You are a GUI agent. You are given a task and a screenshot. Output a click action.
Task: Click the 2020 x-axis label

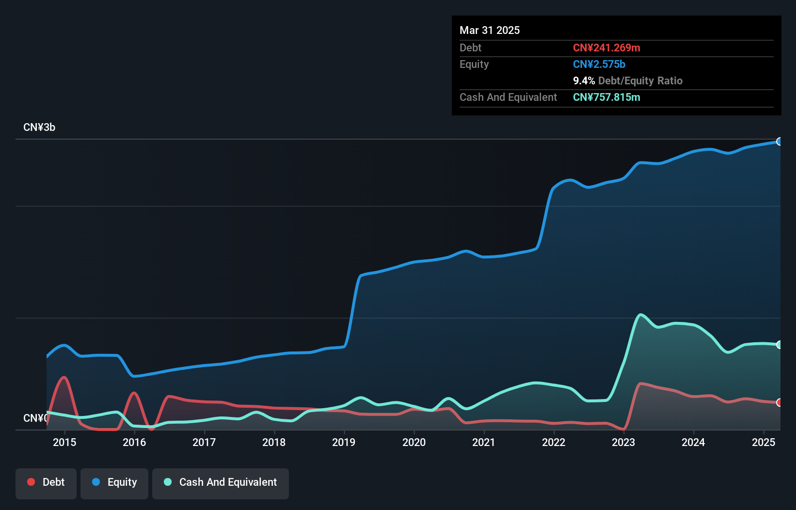coord(414,442)
